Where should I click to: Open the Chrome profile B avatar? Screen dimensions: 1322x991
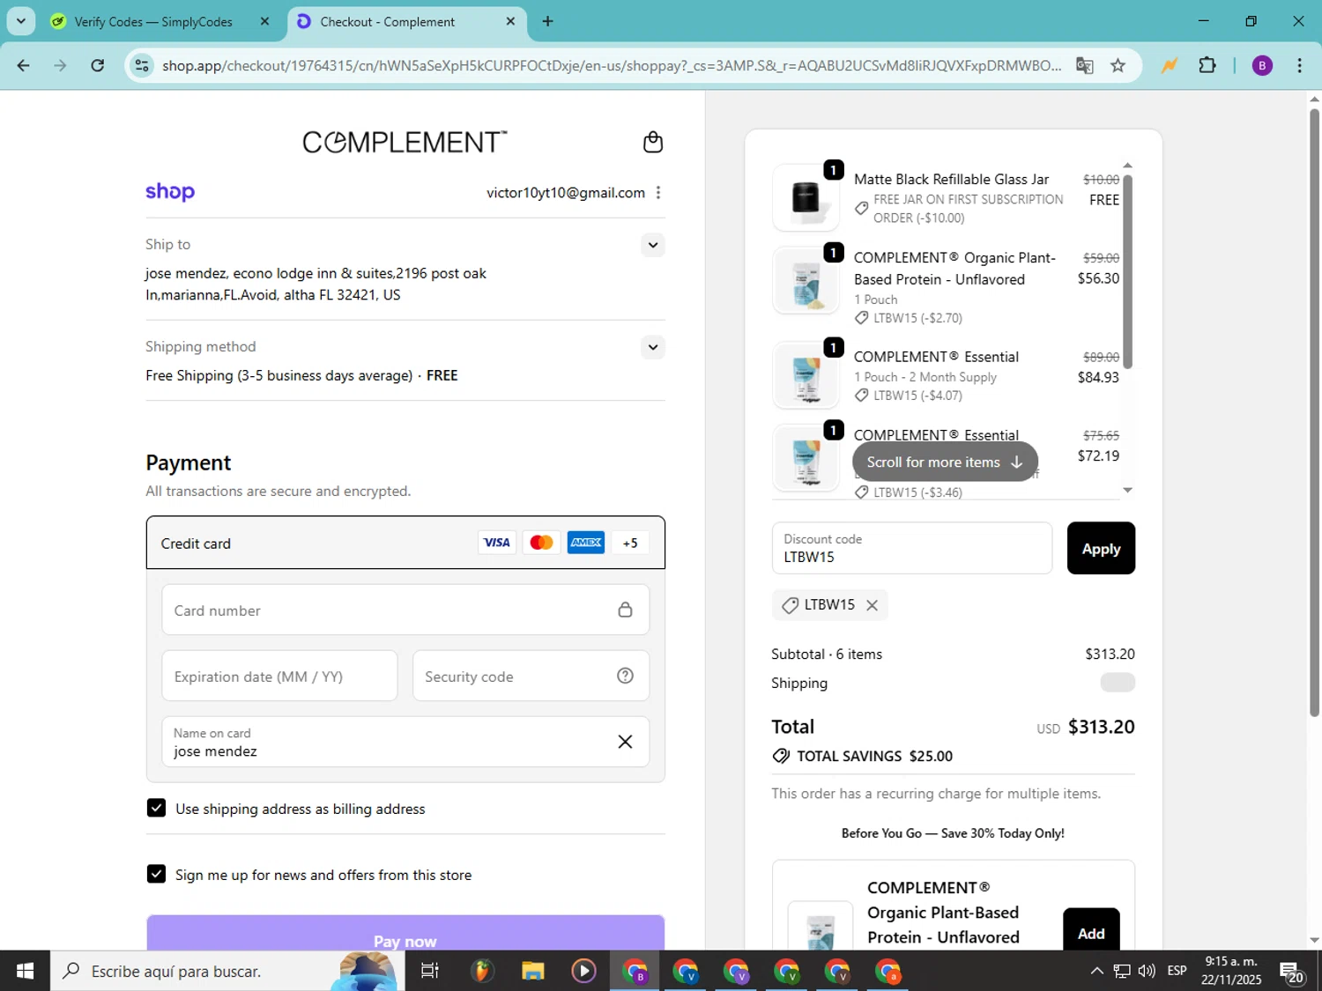click(1262, 65)
